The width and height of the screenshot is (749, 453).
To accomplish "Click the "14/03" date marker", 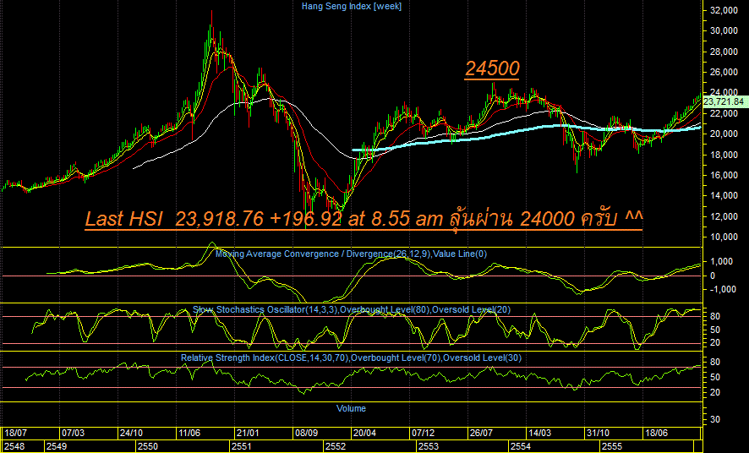I will tap(540, 433).
